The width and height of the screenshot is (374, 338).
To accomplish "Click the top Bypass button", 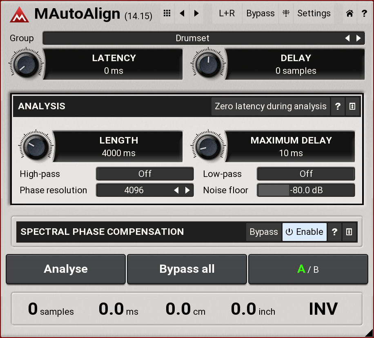I will pos(260,13).
